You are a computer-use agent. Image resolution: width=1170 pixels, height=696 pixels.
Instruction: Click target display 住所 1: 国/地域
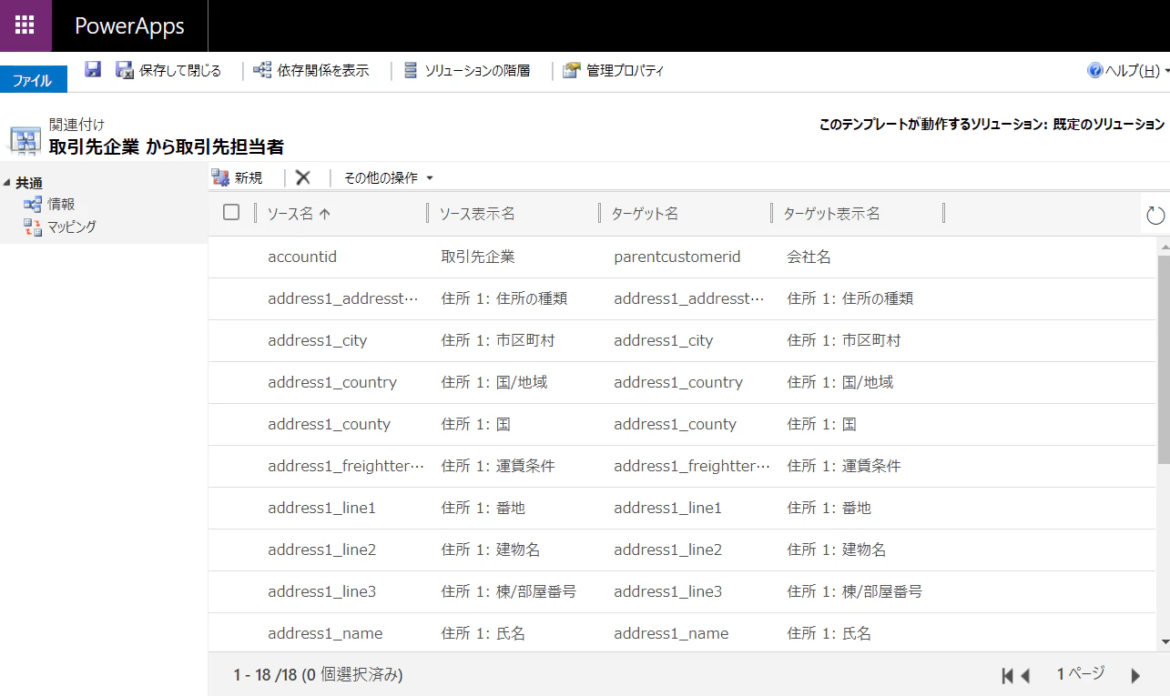(840, 382)
